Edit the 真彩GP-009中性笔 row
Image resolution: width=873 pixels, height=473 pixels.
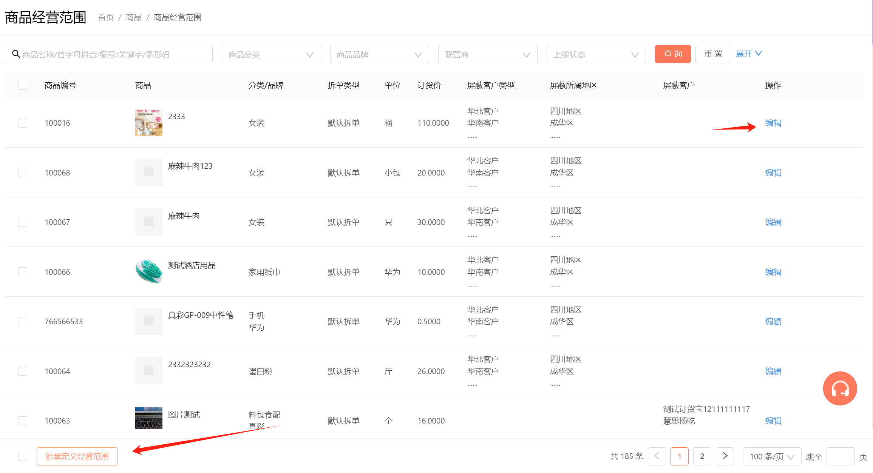(773, 321)
